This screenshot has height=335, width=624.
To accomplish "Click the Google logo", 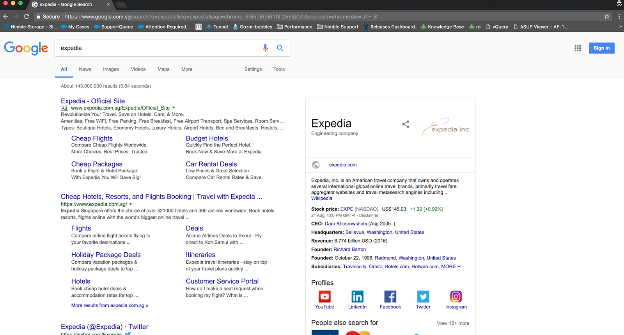I will pos(26,48).
